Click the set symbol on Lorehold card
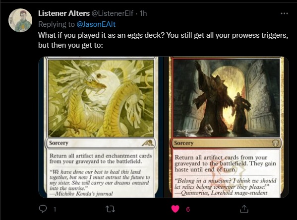Screen dimensions: 297x220 point(275,143)
